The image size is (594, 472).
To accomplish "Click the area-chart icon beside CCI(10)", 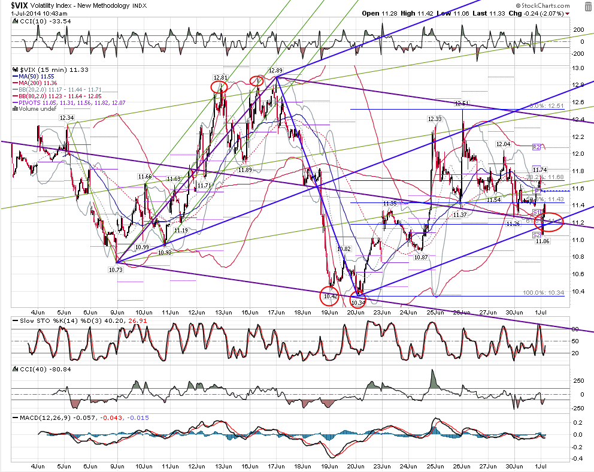I will click(x=15, y=21).
